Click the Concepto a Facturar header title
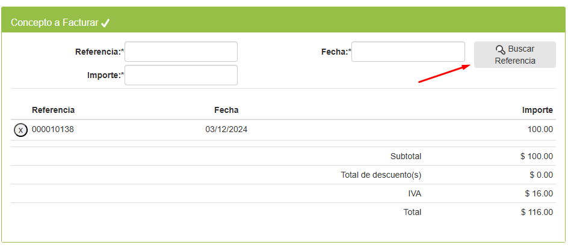568x248 pixels. [54, 22]
